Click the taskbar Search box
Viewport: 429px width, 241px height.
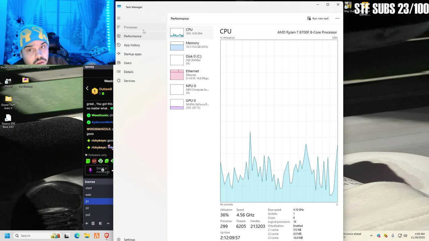pos(37,236)
